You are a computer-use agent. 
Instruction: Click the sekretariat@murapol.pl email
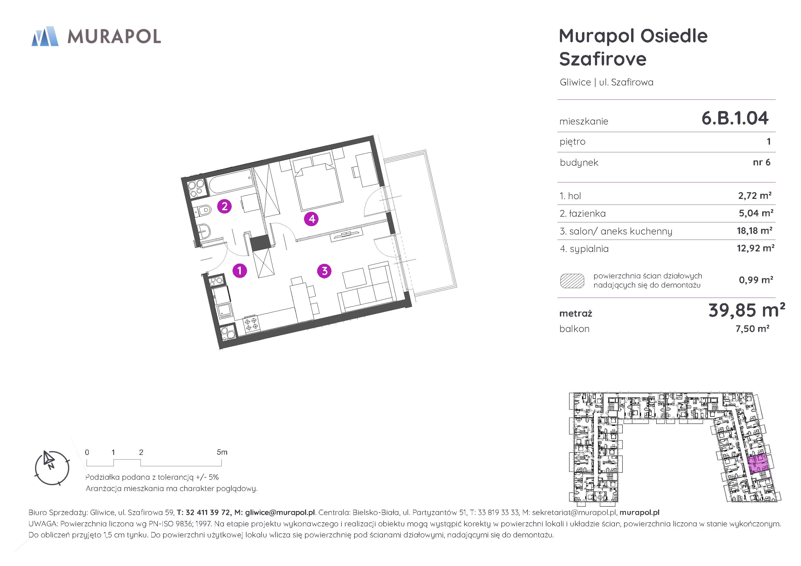point(574,512)
